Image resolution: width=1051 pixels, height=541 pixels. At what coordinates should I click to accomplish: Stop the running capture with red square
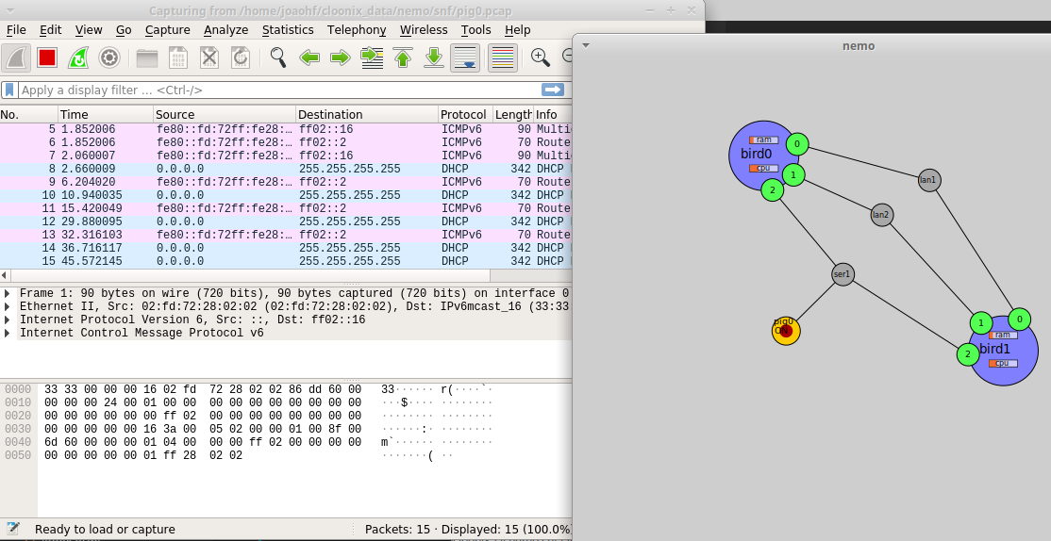[x=47, y=57]
